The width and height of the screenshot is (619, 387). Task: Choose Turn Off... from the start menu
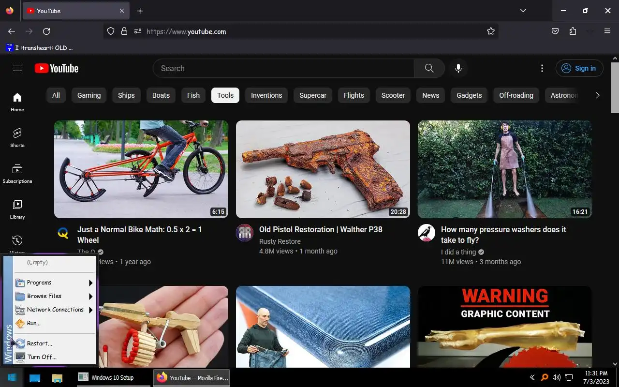pos(54,357)
